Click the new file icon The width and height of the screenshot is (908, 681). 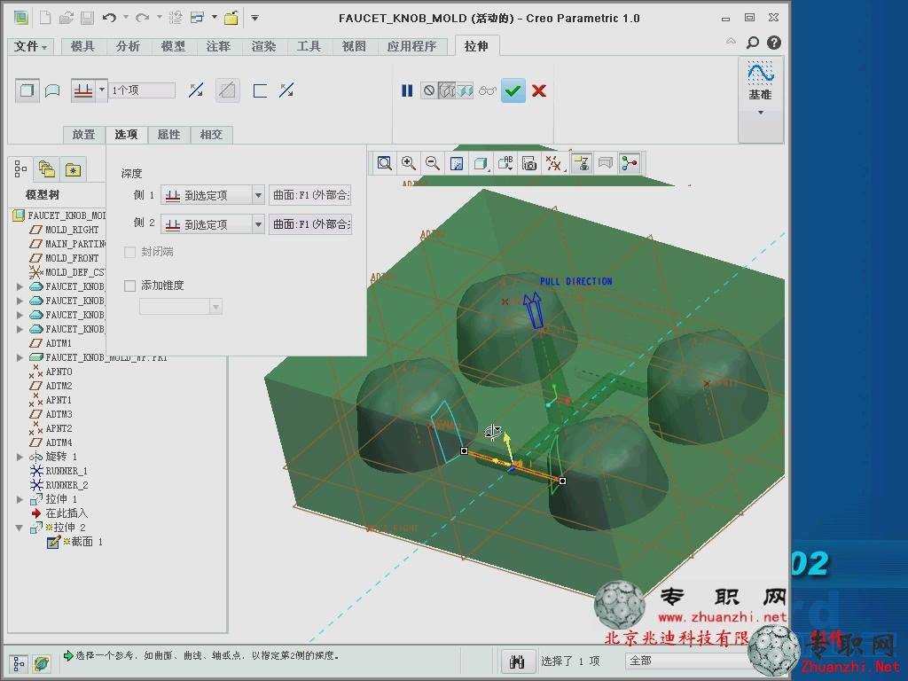pos(44,18)
